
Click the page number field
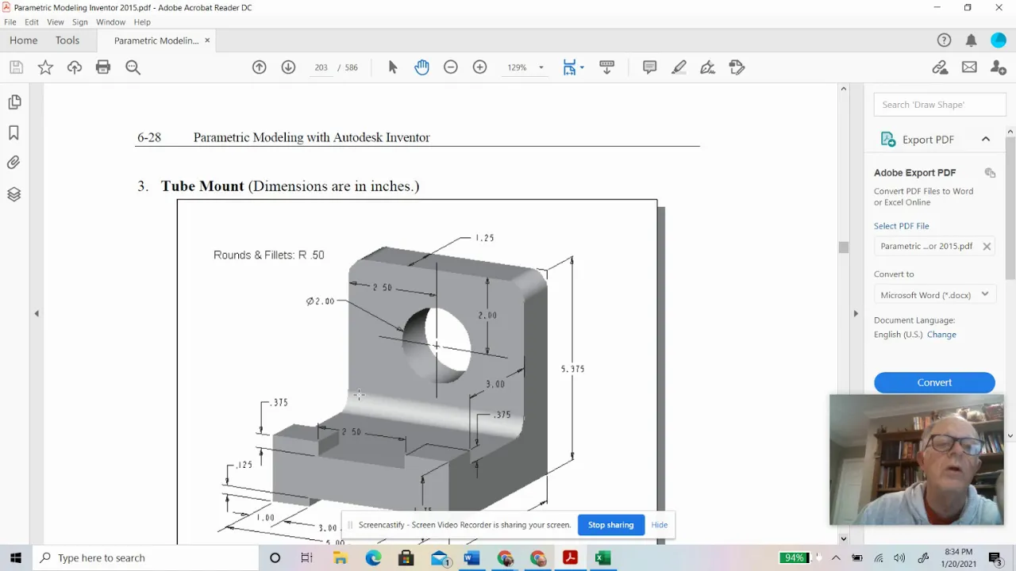(x=321, y=67)
